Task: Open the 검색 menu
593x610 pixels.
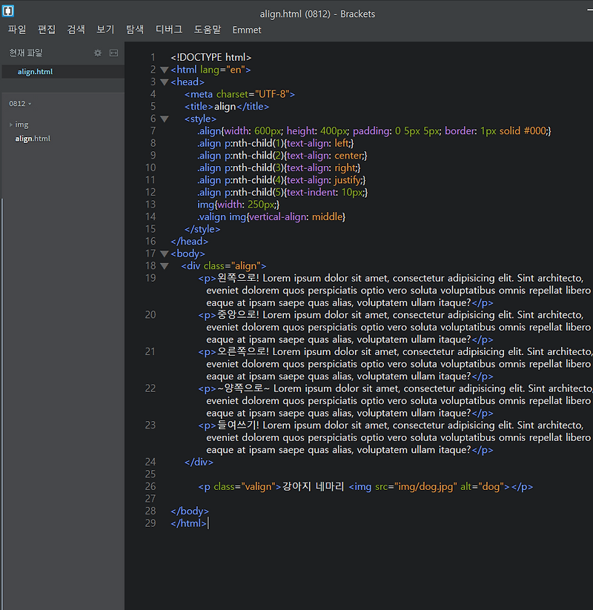Action: pos(76,30)
